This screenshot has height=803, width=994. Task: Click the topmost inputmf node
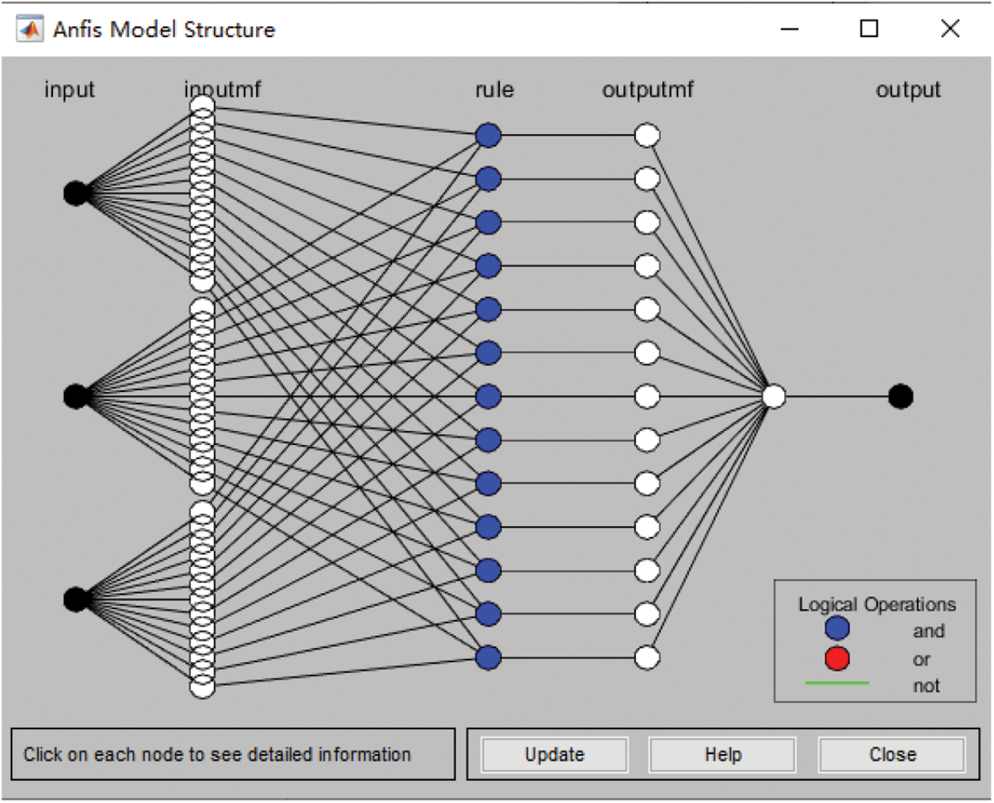pos(203,105)
